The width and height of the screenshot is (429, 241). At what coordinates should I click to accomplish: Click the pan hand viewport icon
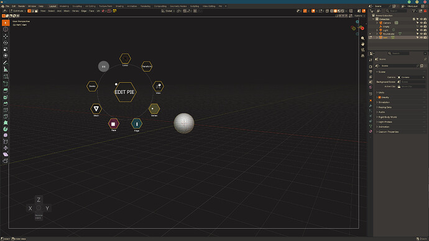click(x=363, y=44)
